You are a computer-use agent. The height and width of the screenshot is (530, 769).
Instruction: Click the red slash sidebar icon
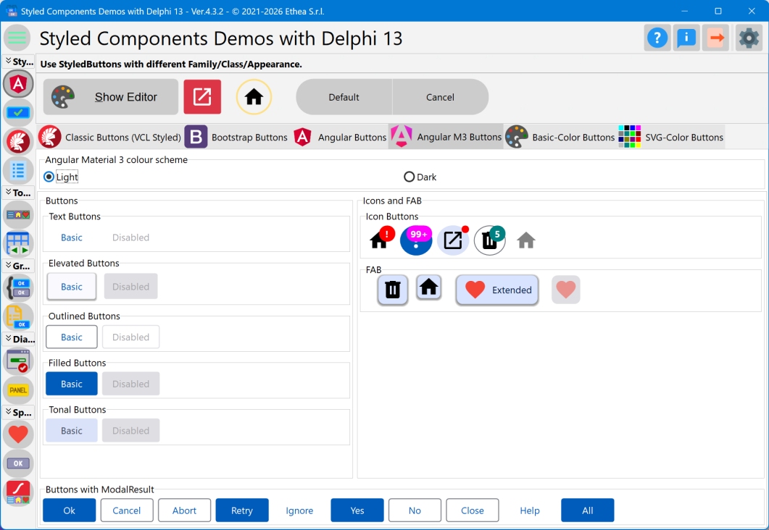(18, 492)
